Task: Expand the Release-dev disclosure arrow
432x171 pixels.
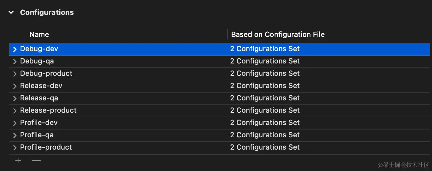Action: (x=15, y=86)
